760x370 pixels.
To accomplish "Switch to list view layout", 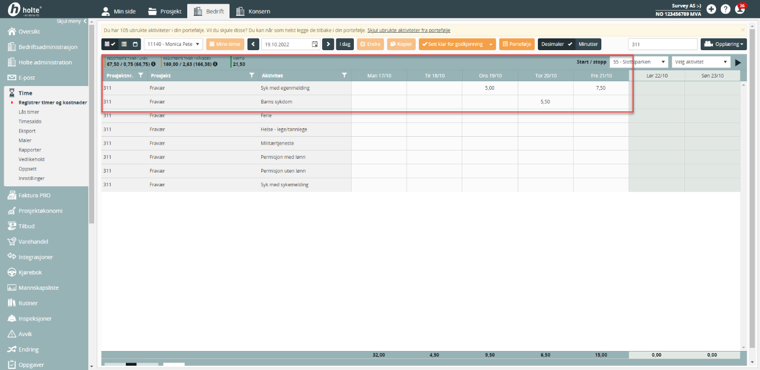I will (124, 44).
